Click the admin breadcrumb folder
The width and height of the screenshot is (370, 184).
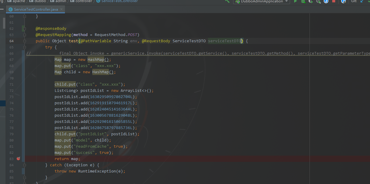(58, 1)
